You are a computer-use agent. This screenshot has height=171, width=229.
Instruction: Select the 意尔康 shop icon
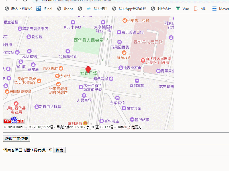[33, 64]
